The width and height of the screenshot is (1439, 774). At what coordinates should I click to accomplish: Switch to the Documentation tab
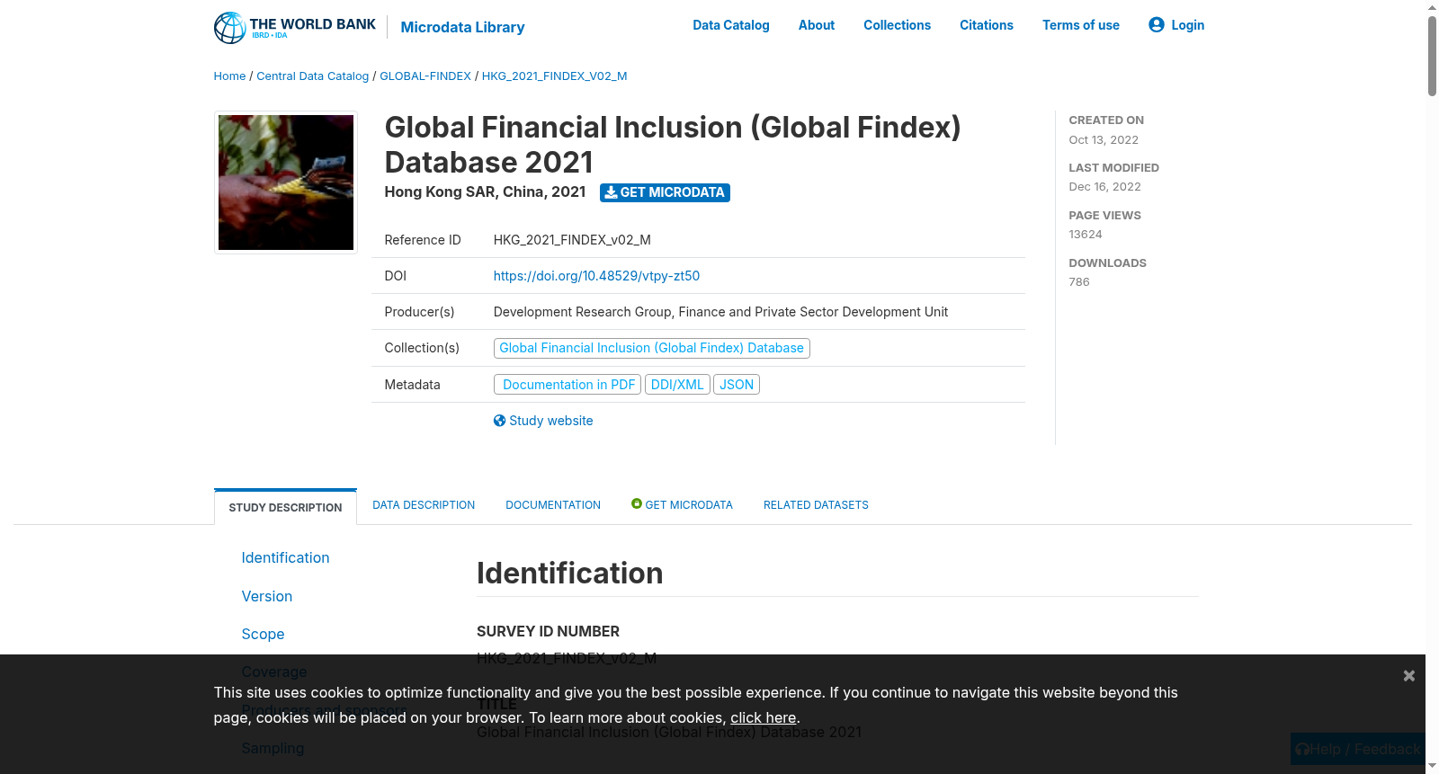[553, 505]
